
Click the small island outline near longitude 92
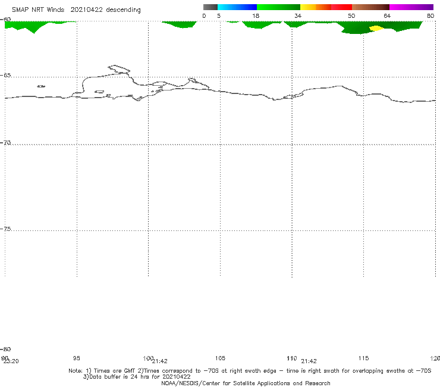click(x=41, y=86)
